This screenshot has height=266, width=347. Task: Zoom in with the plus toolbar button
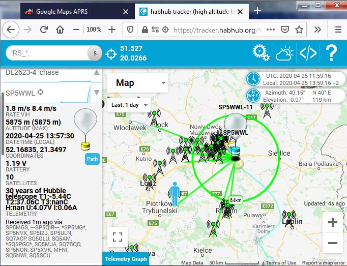click(x=112, y=29)
